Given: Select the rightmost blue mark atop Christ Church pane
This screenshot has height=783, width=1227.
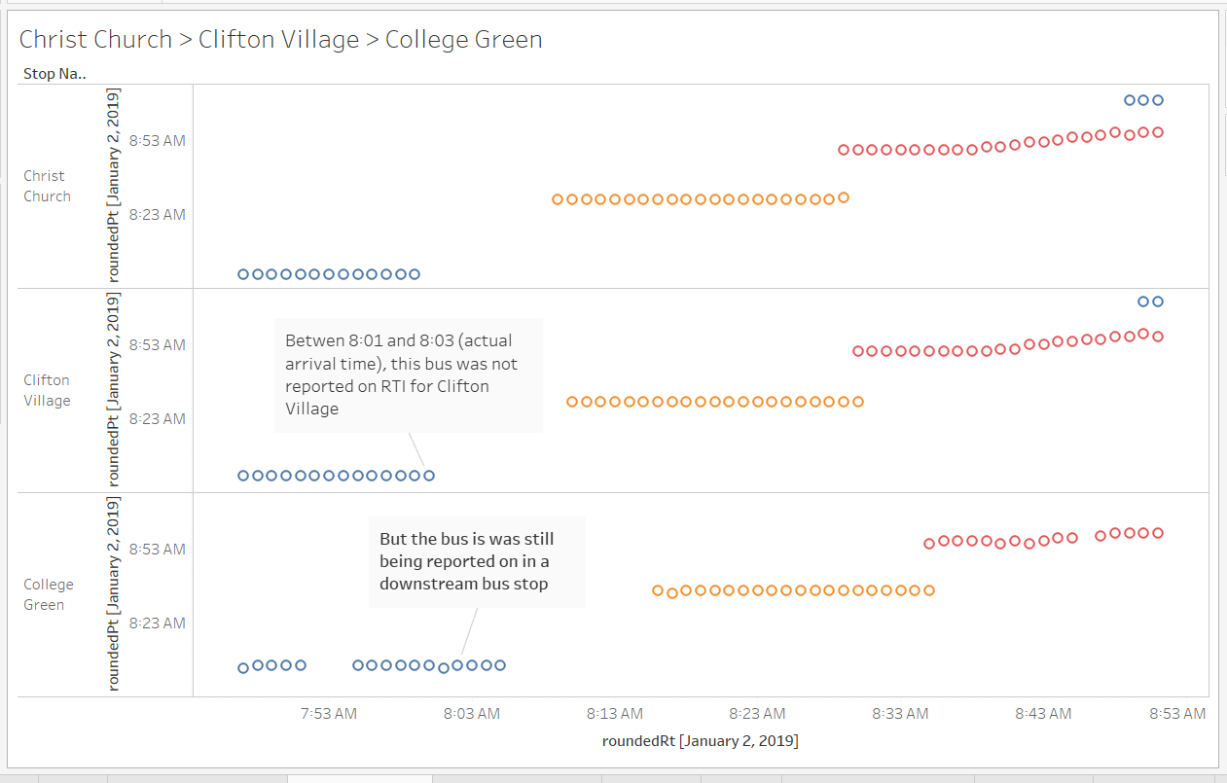Looking at the screenshot, I should coord(1158,100).
